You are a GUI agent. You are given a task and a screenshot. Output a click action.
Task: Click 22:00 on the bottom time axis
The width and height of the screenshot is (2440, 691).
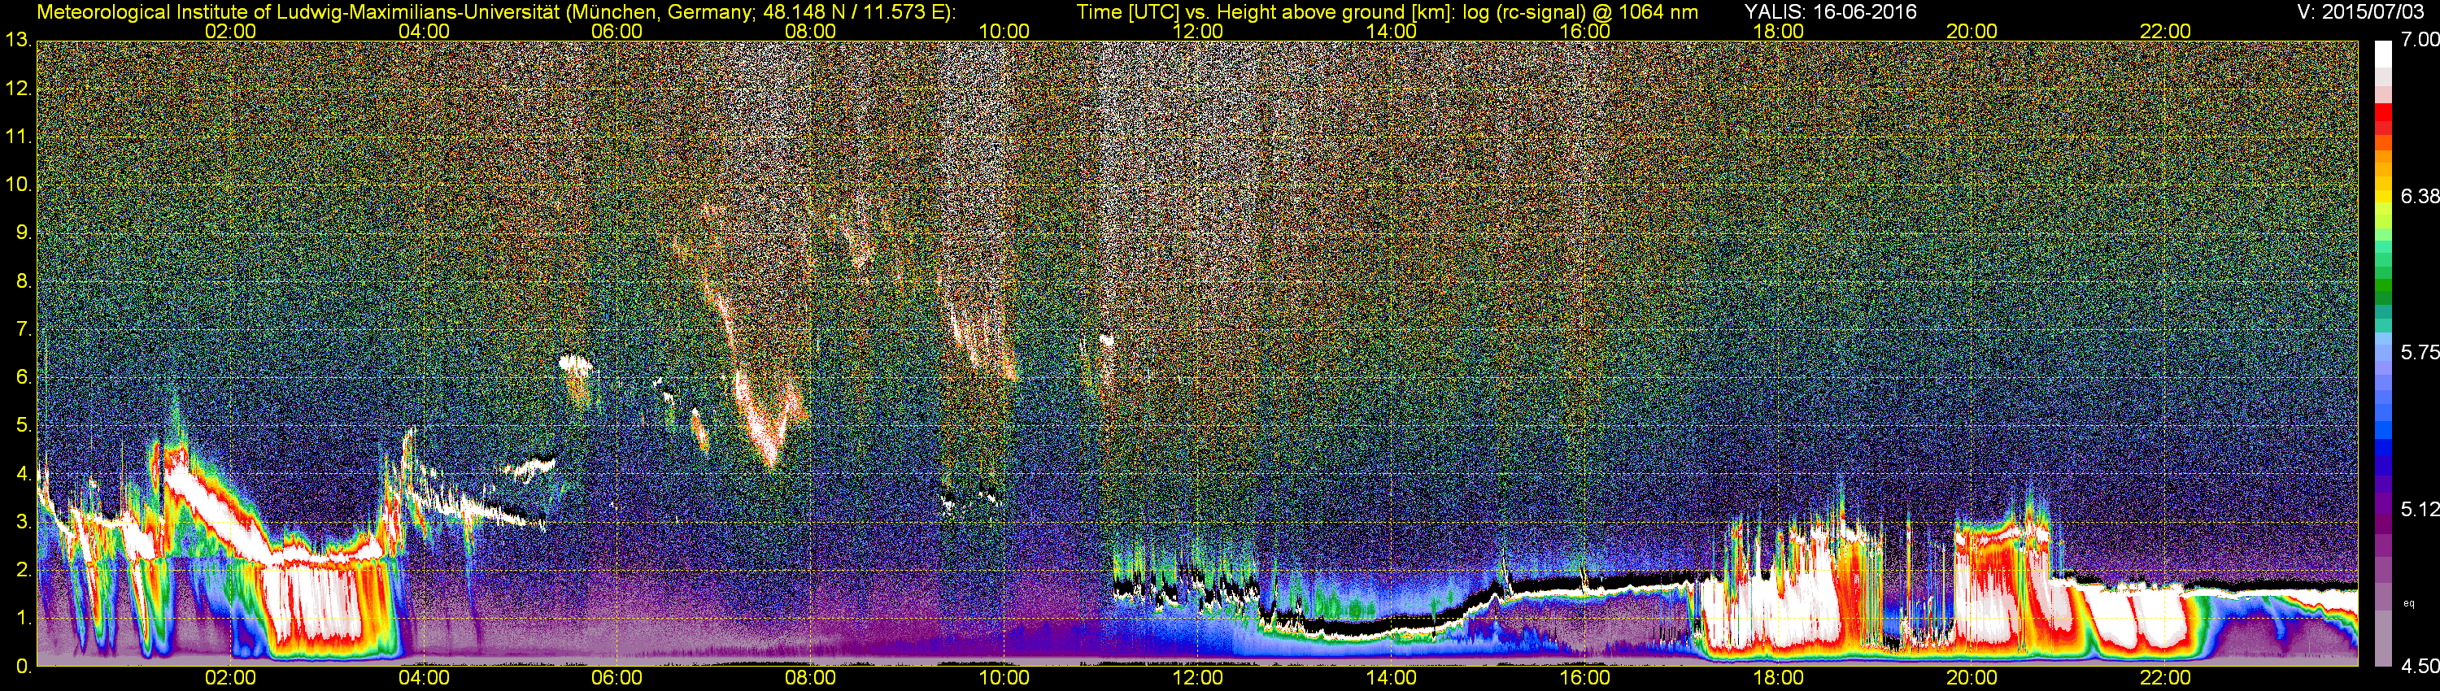click(2165, 678)
